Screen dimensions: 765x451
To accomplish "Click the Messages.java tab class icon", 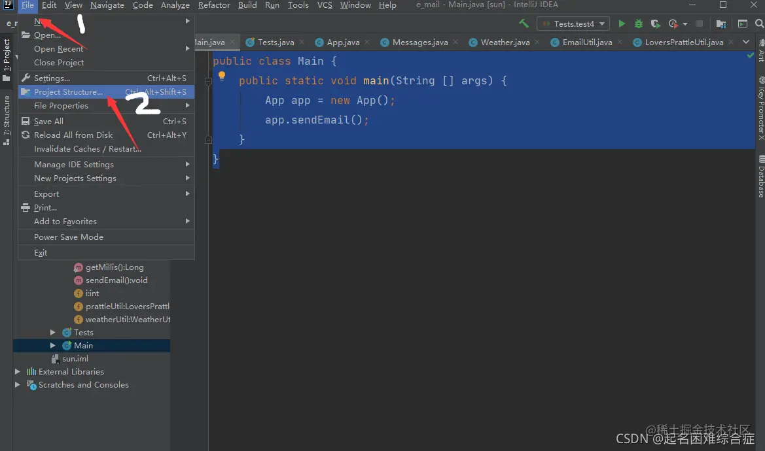I will pos(384,42).
